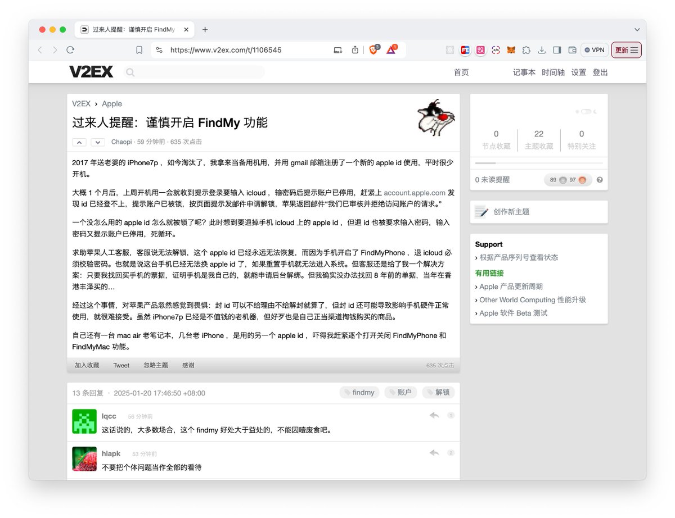675x518 pixels.
Task: Toggle the light/dark theme switch
Action: tap(586, 112)
